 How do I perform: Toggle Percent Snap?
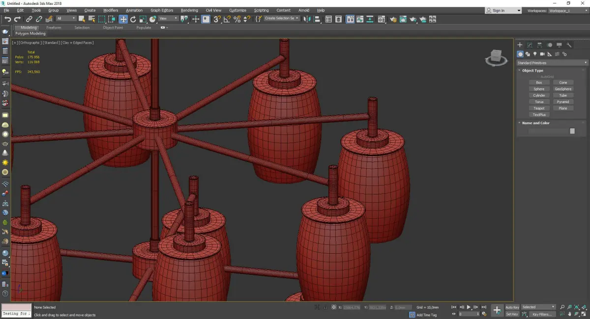pos(237,19)
